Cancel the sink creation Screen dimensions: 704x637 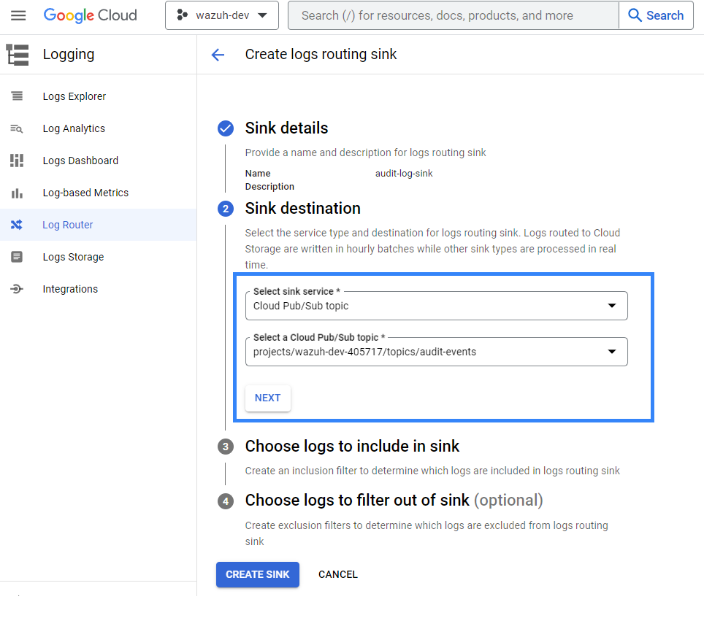338,574
